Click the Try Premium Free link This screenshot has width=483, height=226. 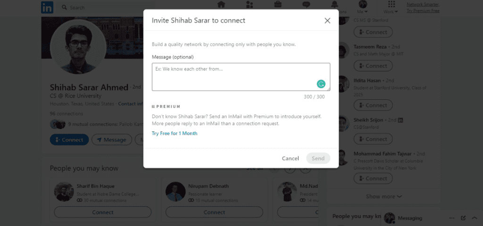423,10
